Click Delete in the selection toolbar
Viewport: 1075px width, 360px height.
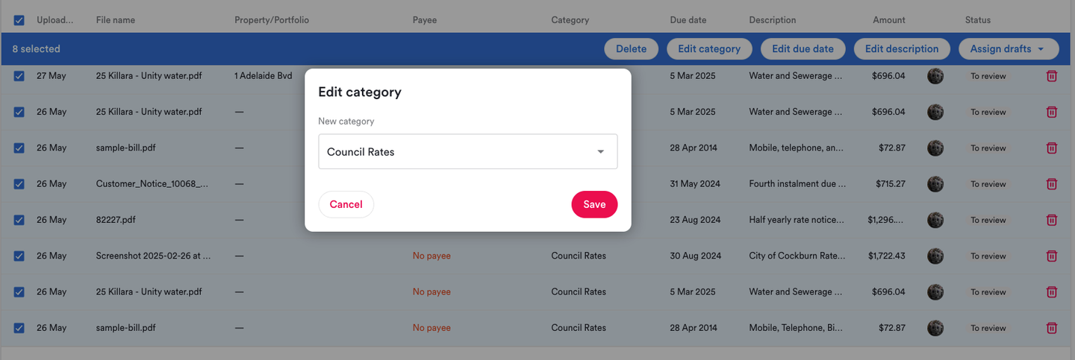[x=631, y=48]
